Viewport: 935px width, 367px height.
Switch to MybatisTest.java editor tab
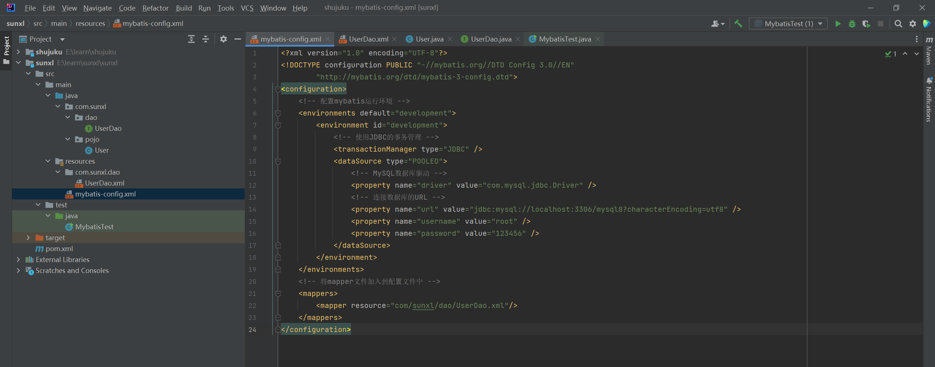(x=564, y=39)
